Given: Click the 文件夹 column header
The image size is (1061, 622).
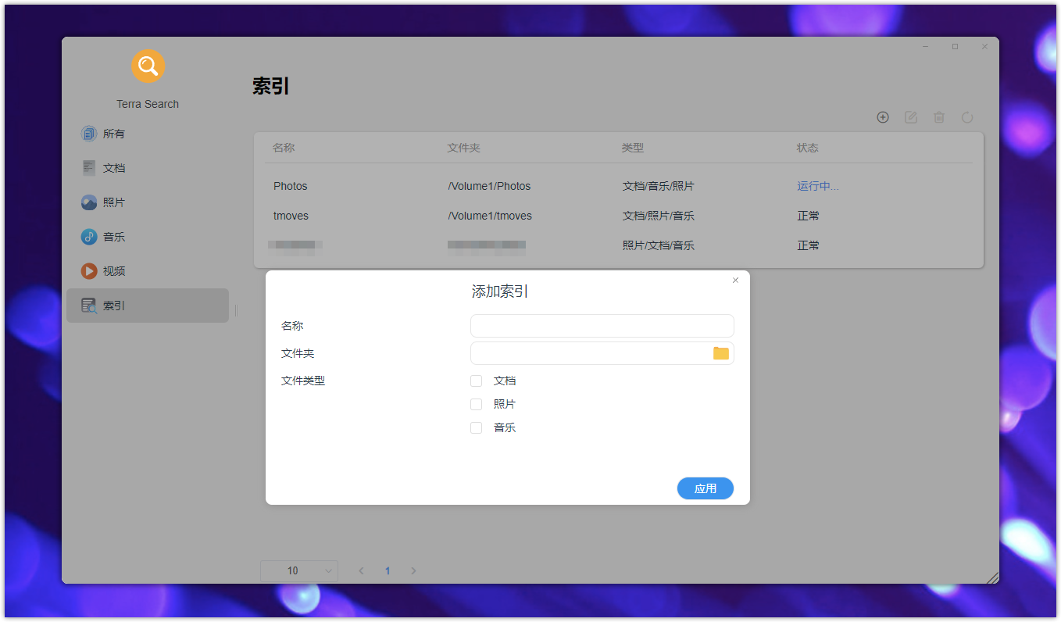Looking at the screenshot, I should pos(463,148).
